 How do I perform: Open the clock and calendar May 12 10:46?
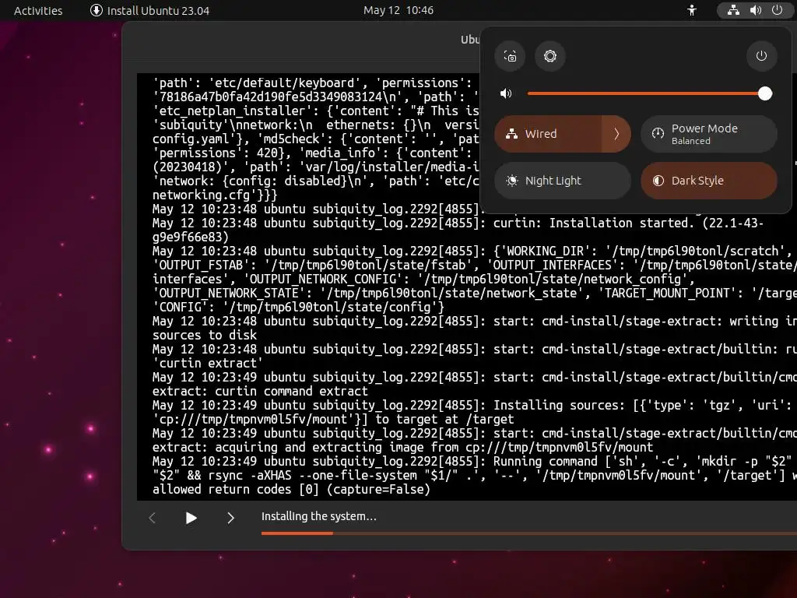tap(398, 10)
